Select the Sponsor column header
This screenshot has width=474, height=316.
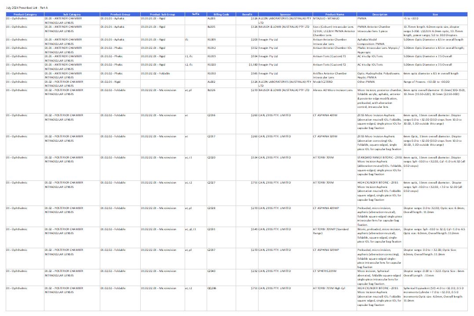285,14
